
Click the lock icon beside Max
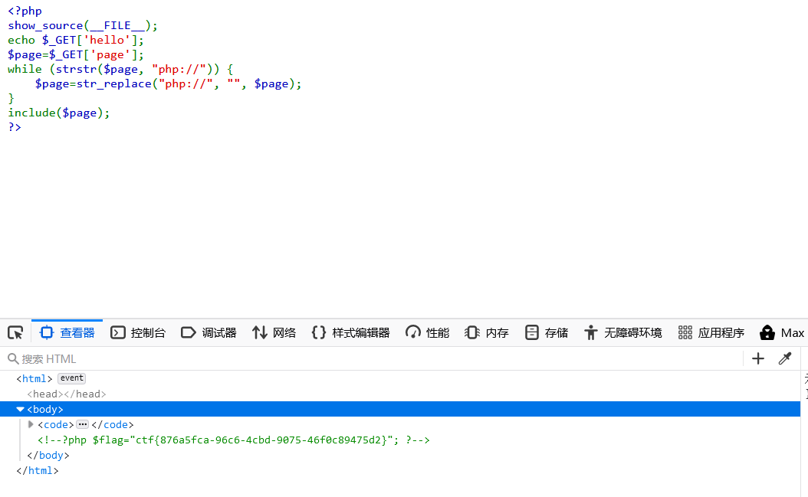tap(767, 332)
